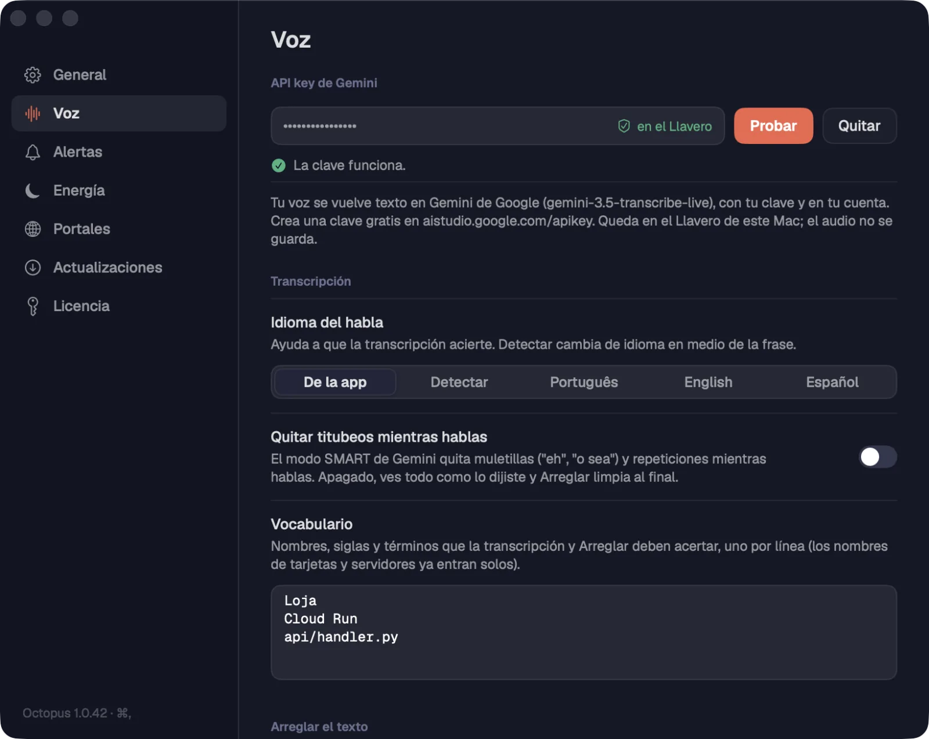Click the Alertas bell icon
This screenshot has width=929, height=739.
(33, 152)
